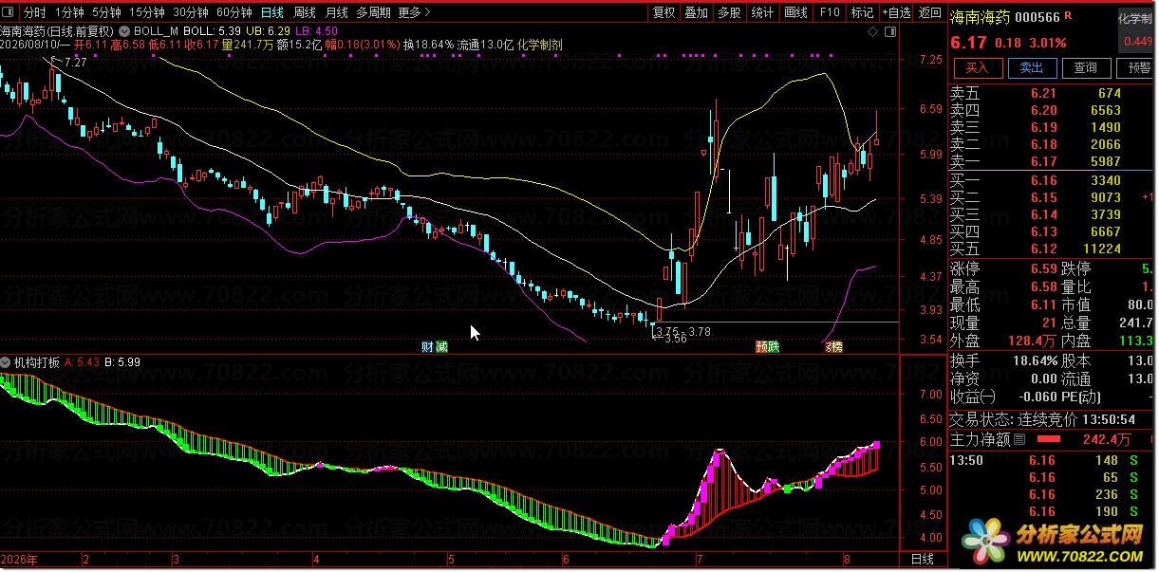
Task: Click the list icon next to 主力净额
Action: coord(1019,440)
